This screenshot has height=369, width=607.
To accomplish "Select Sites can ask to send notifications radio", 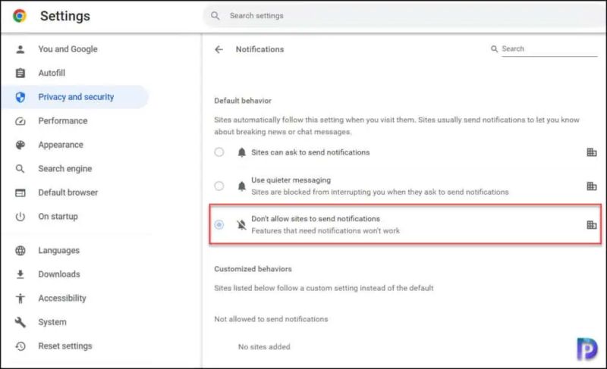I will [219, 152].
